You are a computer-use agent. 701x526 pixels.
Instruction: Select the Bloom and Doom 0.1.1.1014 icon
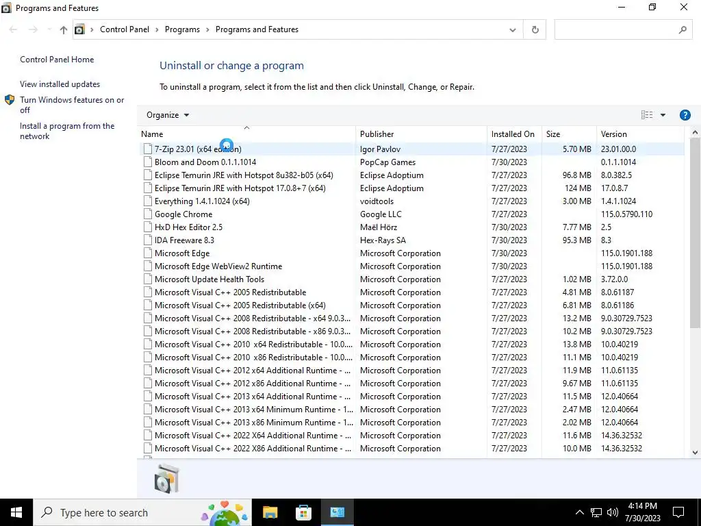[148, 162]
